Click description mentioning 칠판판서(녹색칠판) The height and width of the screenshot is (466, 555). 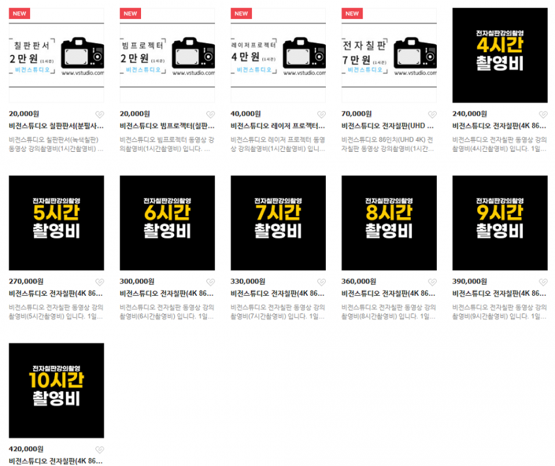coord(56,144)
